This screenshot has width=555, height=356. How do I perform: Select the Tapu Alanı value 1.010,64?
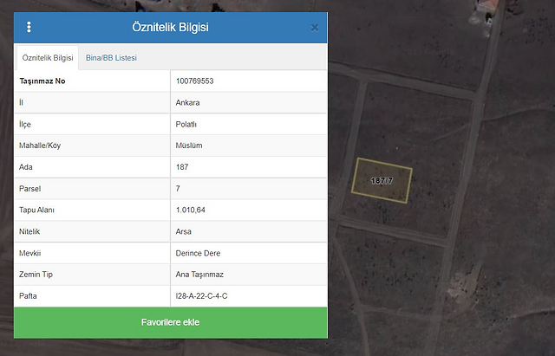click(x=190, y=210)
